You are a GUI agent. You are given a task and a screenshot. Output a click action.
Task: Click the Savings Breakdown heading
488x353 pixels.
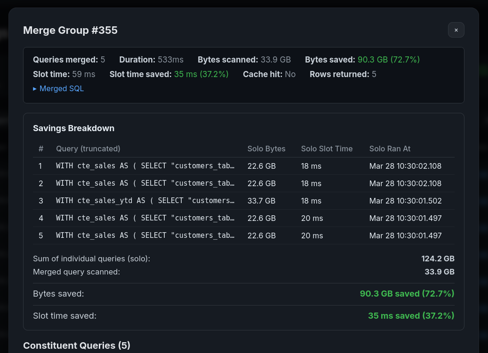point(73,128)
